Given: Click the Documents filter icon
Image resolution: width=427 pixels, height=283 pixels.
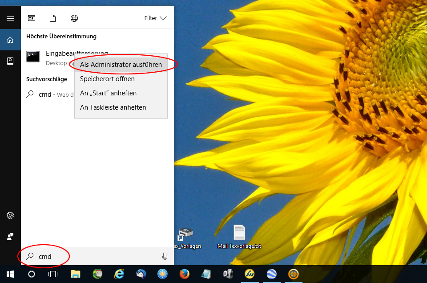Looking at the screenshot, I should pyautogui.click(x=53, y=18).
